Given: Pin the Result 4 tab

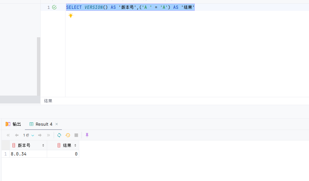Looking at the screenshot, I should (87, 135).
